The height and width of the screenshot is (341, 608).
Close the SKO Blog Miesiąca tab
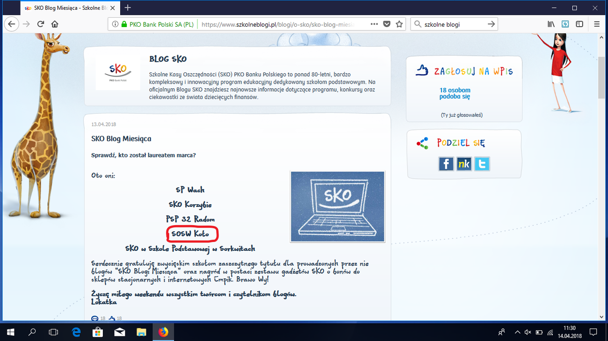pos(113,8)
